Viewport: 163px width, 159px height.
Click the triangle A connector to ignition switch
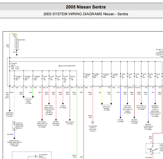[x=93, y=123]
